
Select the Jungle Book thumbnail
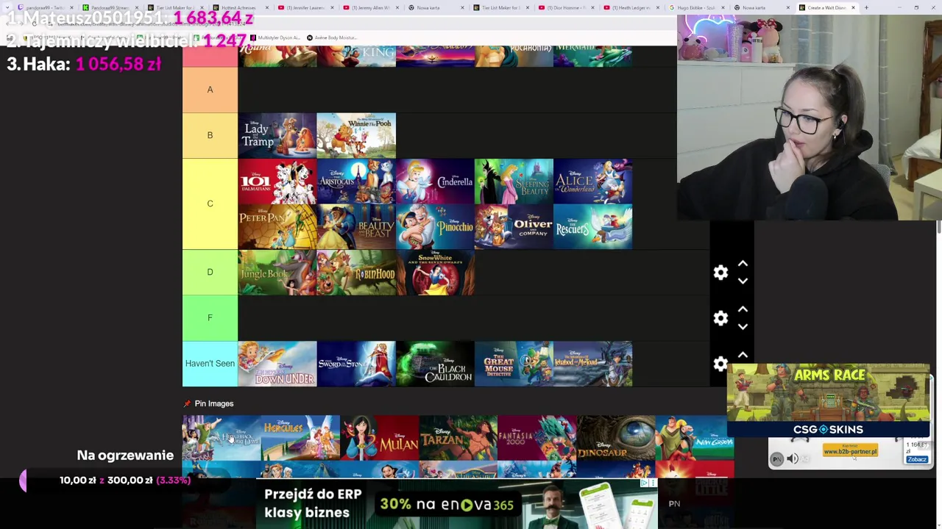point(277,272)
